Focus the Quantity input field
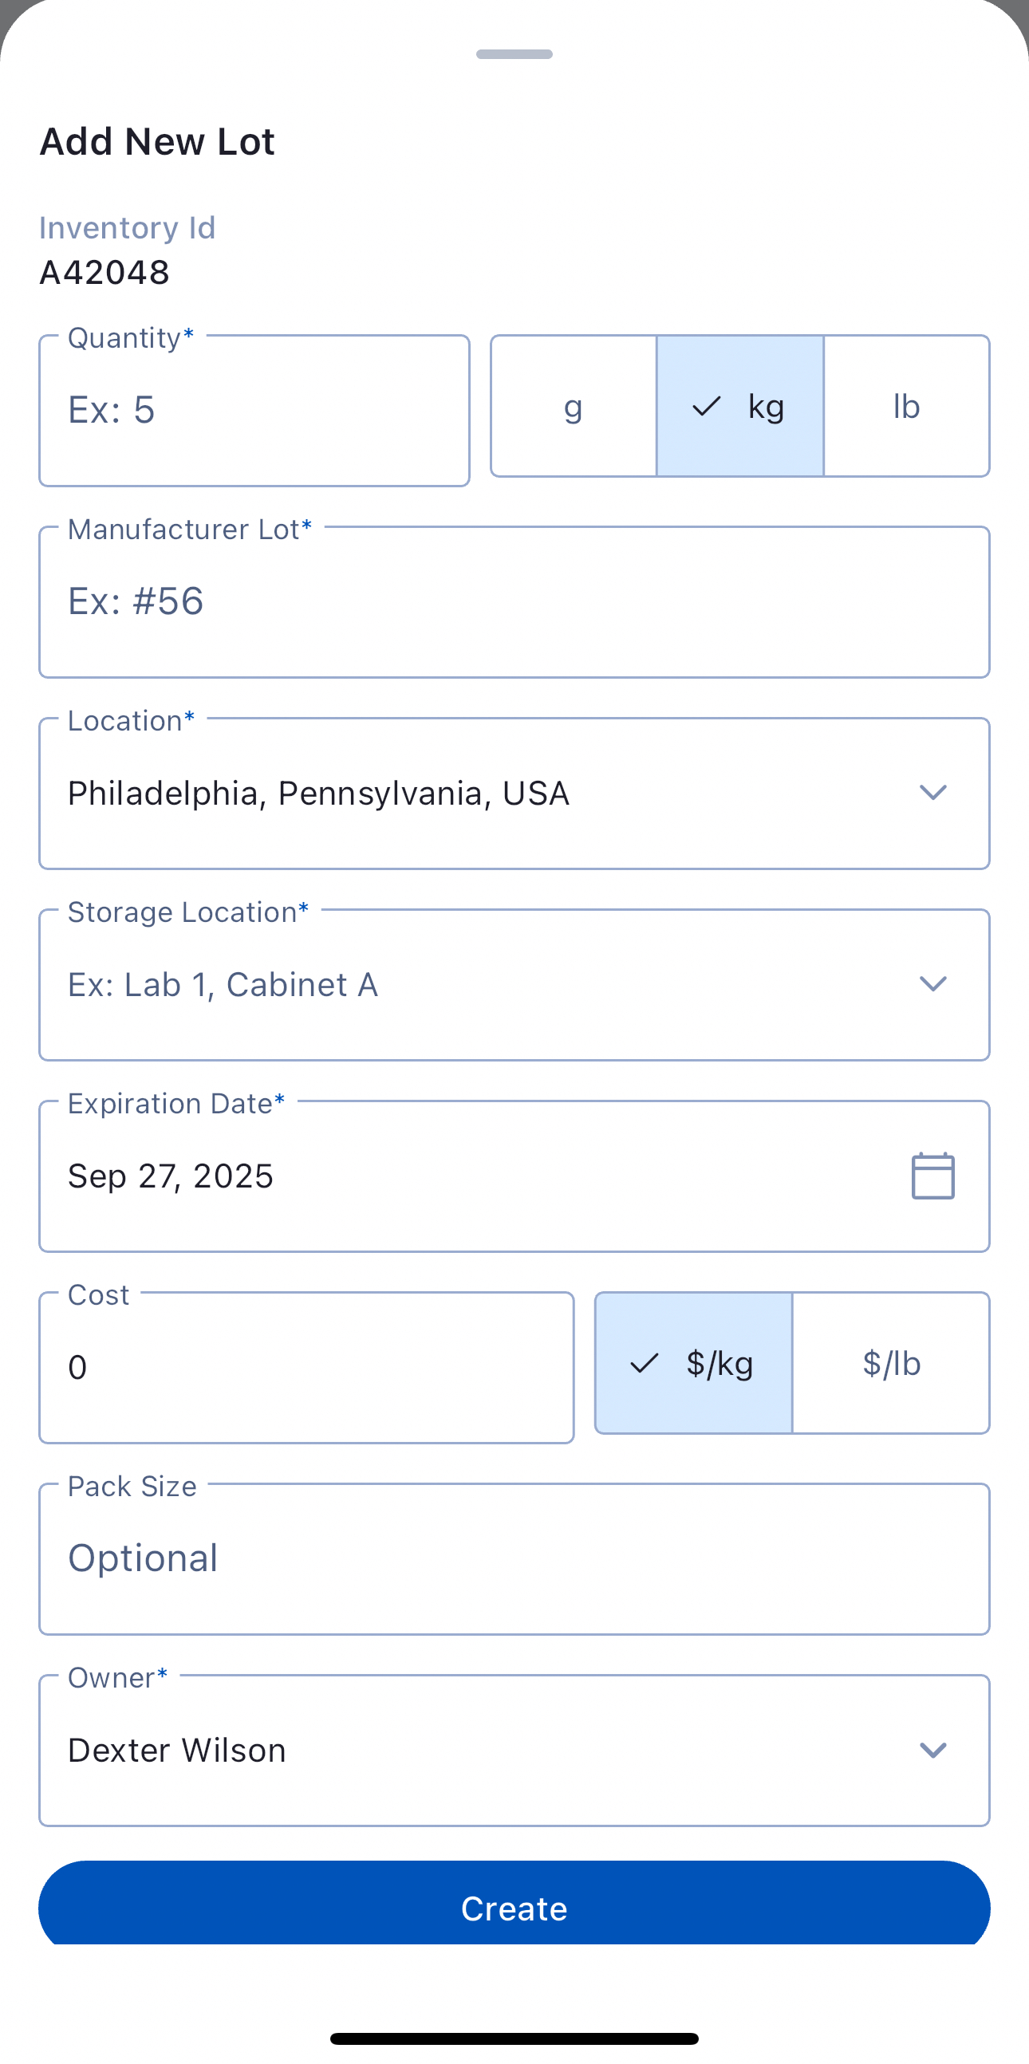This screenshot has width=1029, height=2064. pyautogui.click(x=254, y=410)
